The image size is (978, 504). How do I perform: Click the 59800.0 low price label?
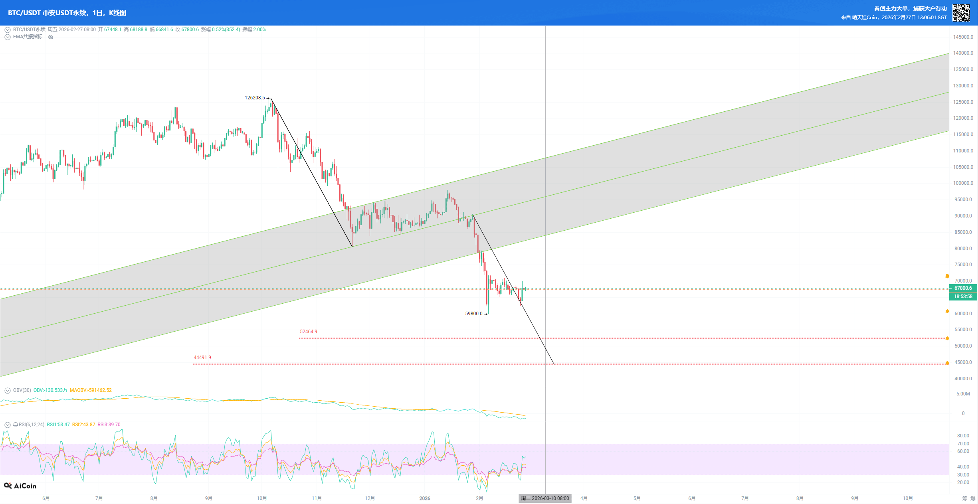[x=474, y=314]
